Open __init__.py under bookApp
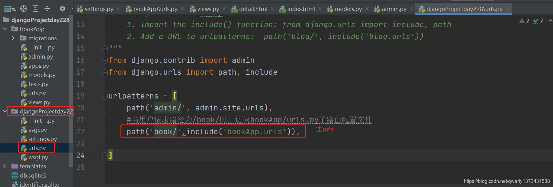 click(x=41, y=47)
